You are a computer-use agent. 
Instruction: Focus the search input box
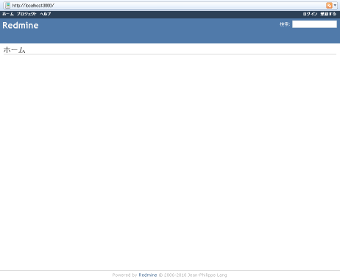pos(314,24)
